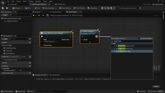Open Hide Unrelated options dots
The width and height of the screenshot is (165, 93).
coord(56,8)
